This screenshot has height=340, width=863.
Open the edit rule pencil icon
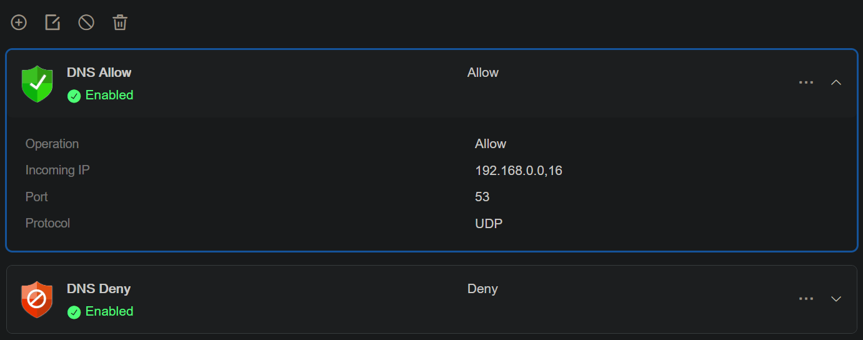coord(52,22)
